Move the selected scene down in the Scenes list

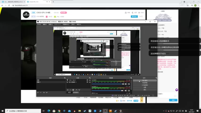point(47,92)
